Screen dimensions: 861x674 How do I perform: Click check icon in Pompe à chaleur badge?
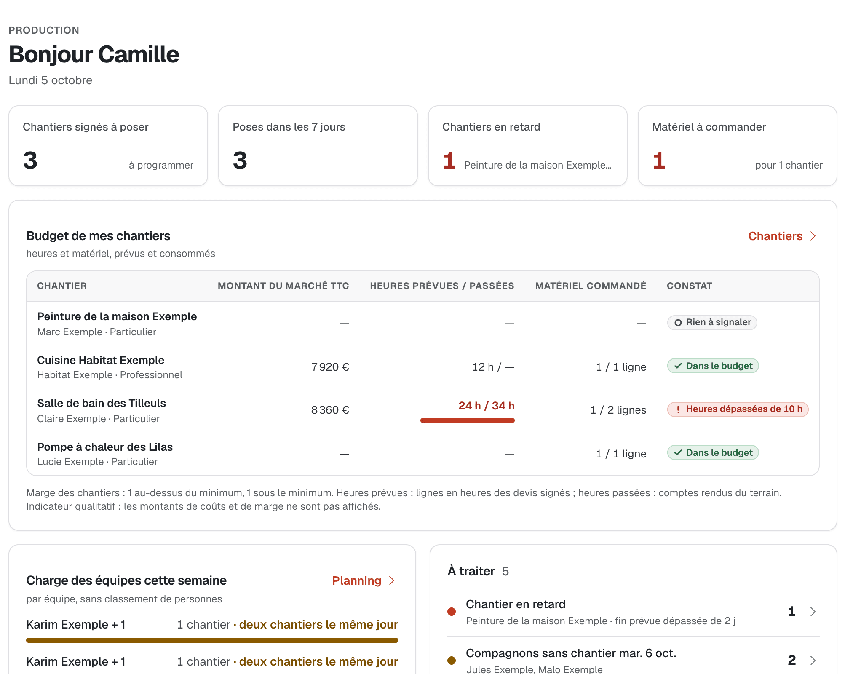click(678, 453)
